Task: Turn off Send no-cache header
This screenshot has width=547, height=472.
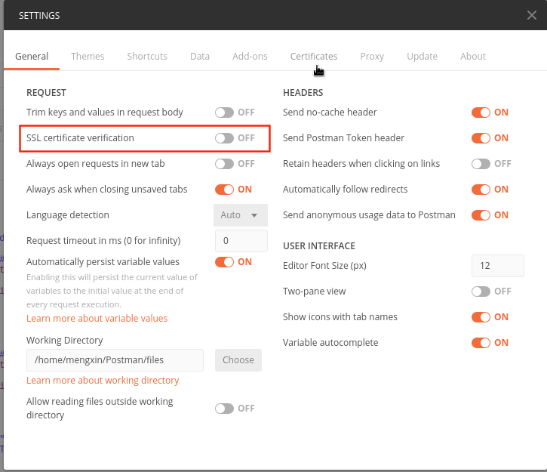Action: tap(481, 113)
